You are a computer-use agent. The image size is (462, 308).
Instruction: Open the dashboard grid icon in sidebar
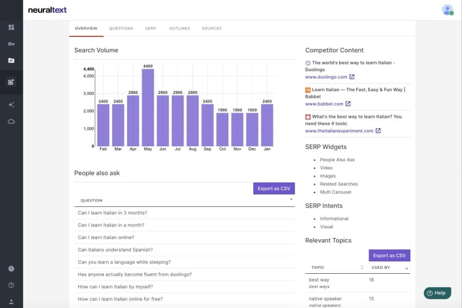pyautogui.click(x=11, y=27)
